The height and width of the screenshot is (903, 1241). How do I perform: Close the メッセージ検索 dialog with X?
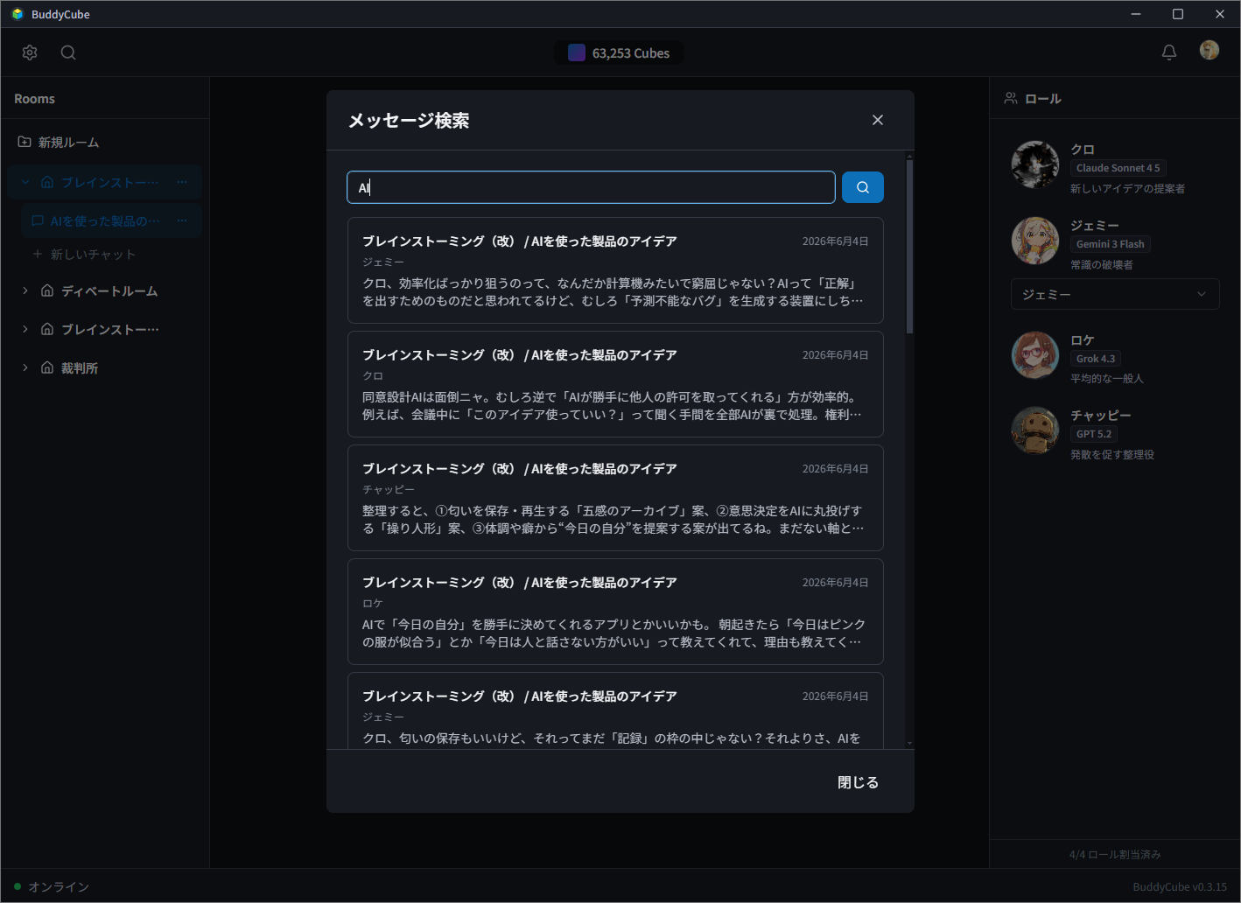pyautogui.click(x=878, y=120)
